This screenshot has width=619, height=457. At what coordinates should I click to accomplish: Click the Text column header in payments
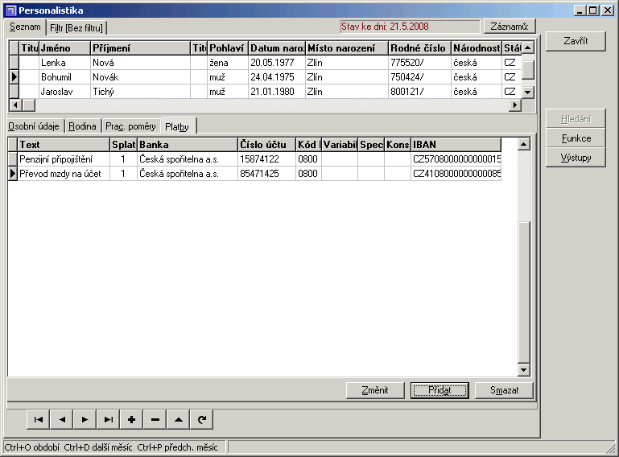pyautogui.click(x=64, y=145)
